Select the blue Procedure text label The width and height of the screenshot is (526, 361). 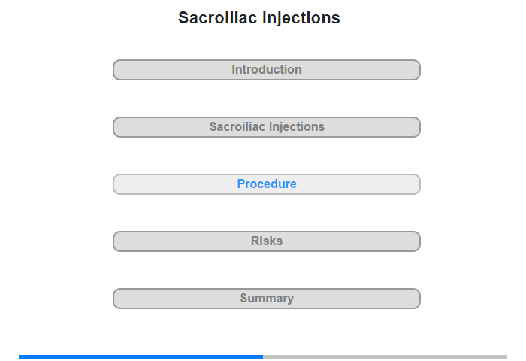(x=267, y=184)
